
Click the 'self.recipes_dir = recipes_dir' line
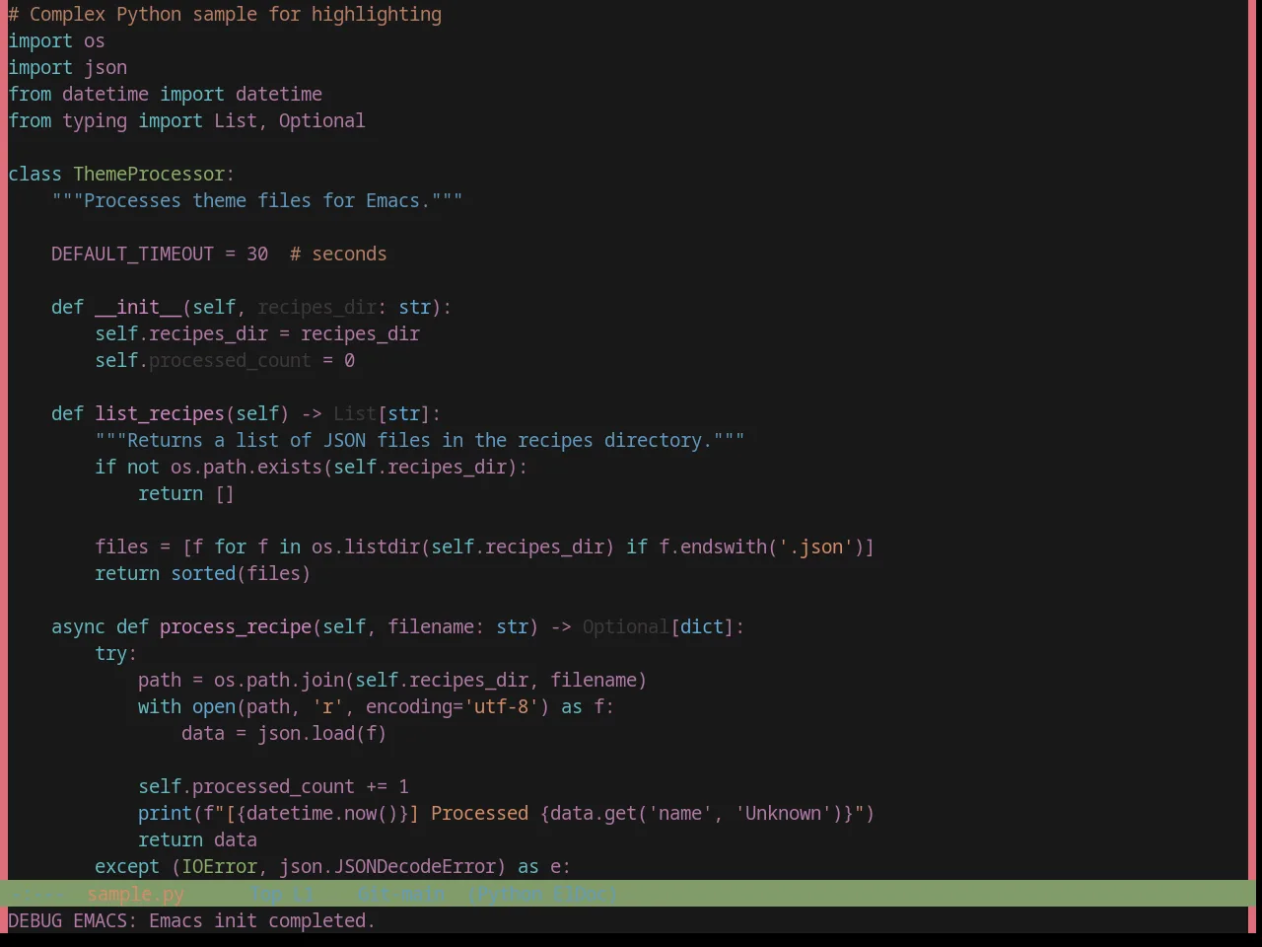[x=257, y=333]
